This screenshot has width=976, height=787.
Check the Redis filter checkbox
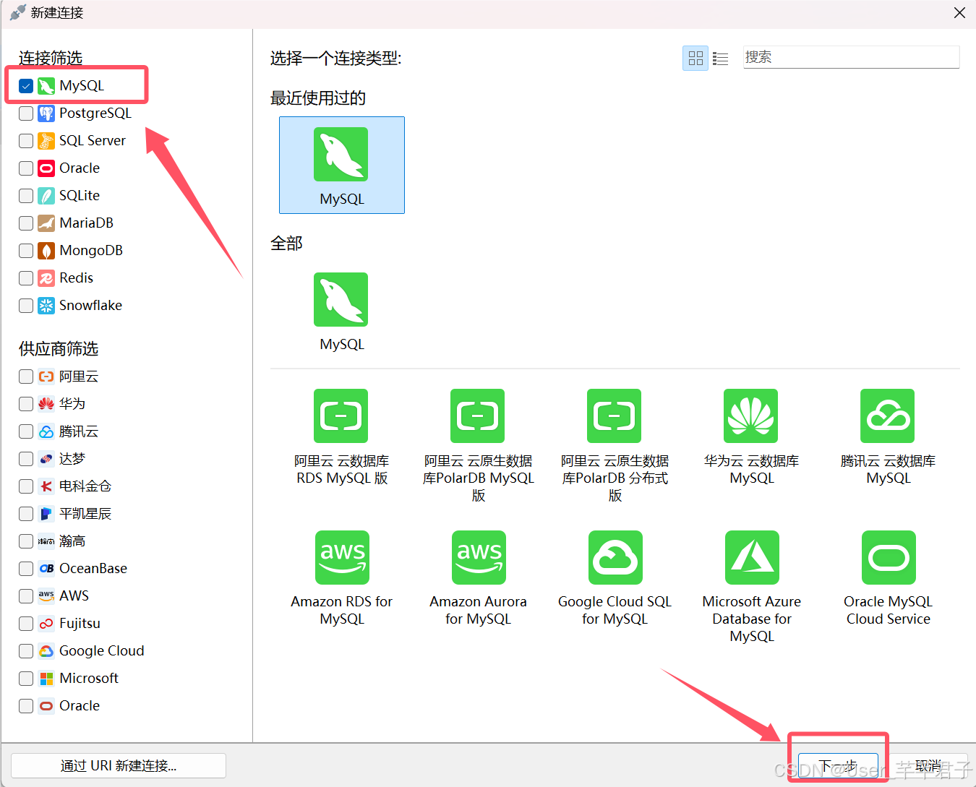tap(26, 278)
